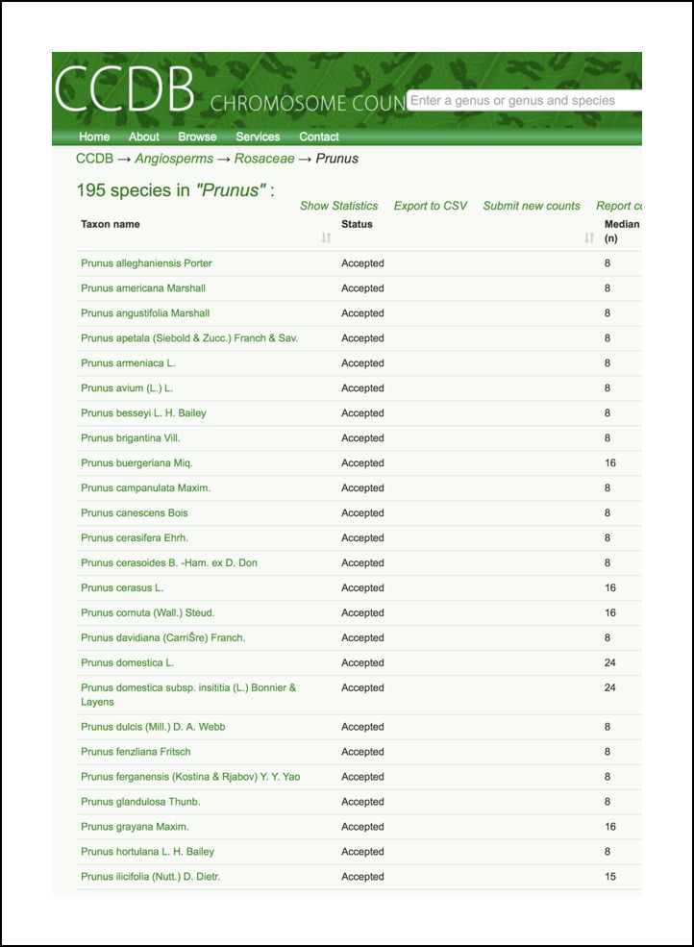Open Prunus cerasifera Ehrh. entry
The height and width of the screenshot is (947, 694).
tap(135, 537)
